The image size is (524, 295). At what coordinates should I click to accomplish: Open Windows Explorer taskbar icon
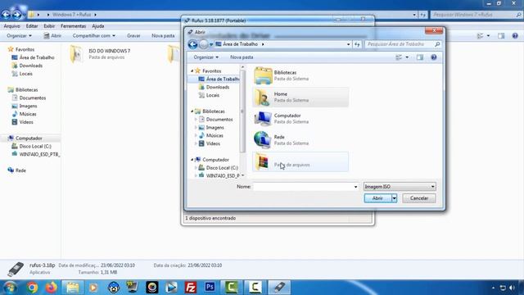pyautogui.click(x=73, y=288)
